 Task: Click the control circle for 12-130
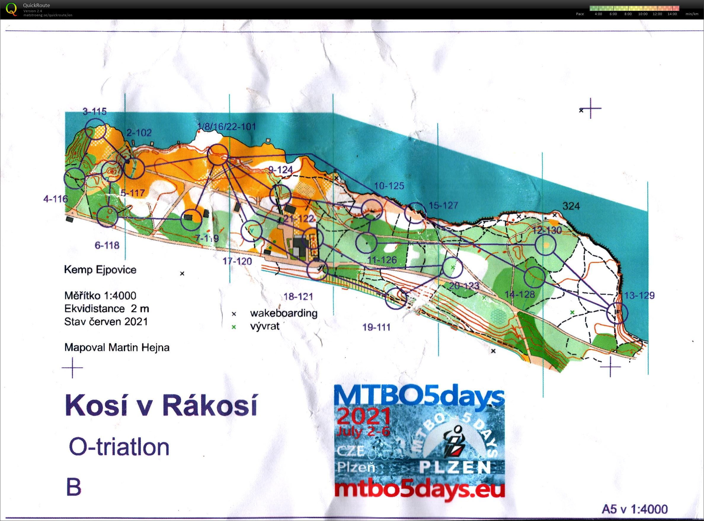[x=545, y=245]
